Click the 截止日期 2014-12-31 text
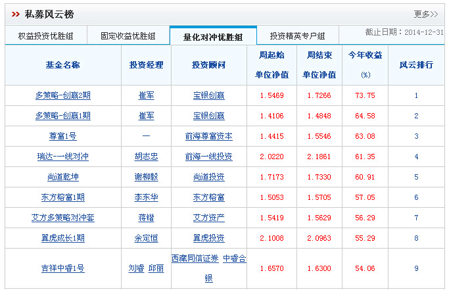Image resolution: width=449 pixels, height=292 pixels. click(404, 32)
